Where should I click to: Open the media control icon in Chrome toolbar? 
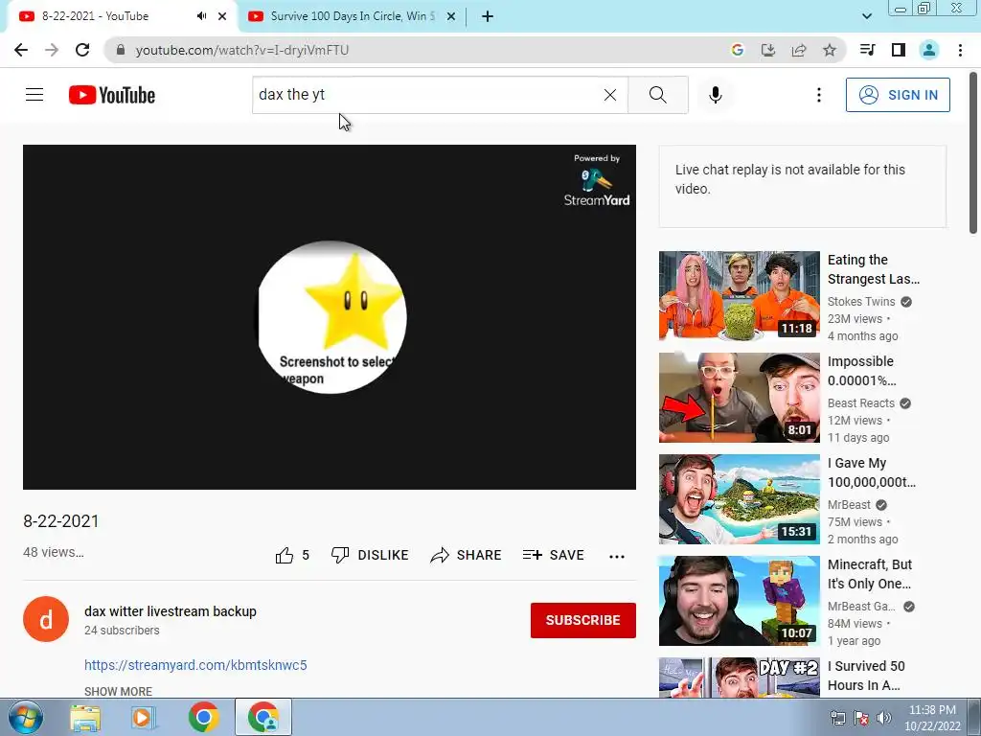[867, 50]
